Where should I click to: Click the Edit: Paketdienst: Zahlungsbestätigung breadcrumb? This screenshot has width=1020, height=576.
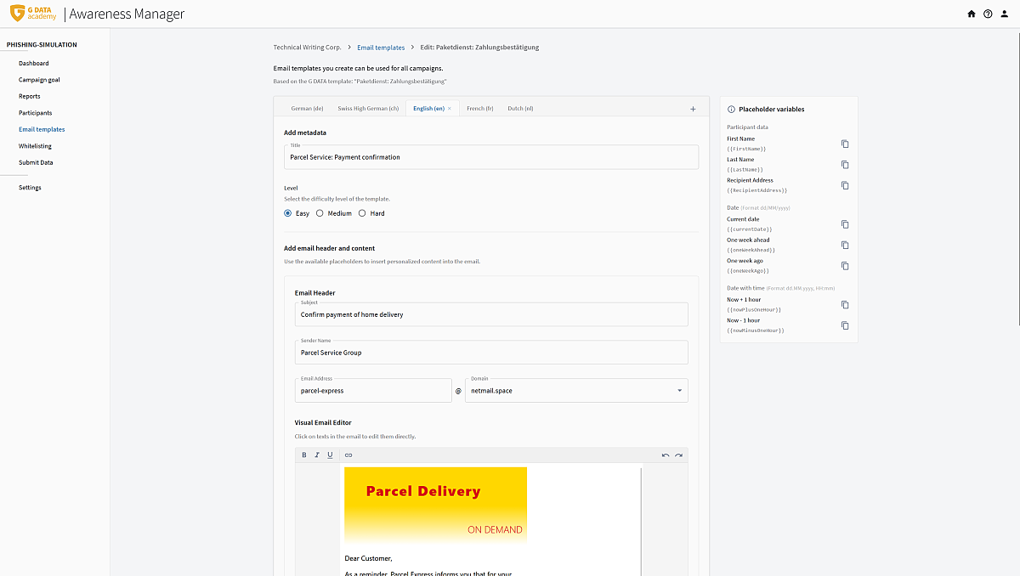click(x=480, y=48)
